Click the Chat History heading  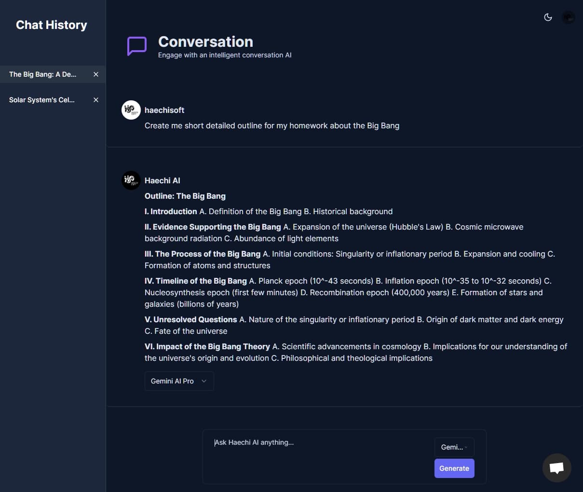[51, 25]
